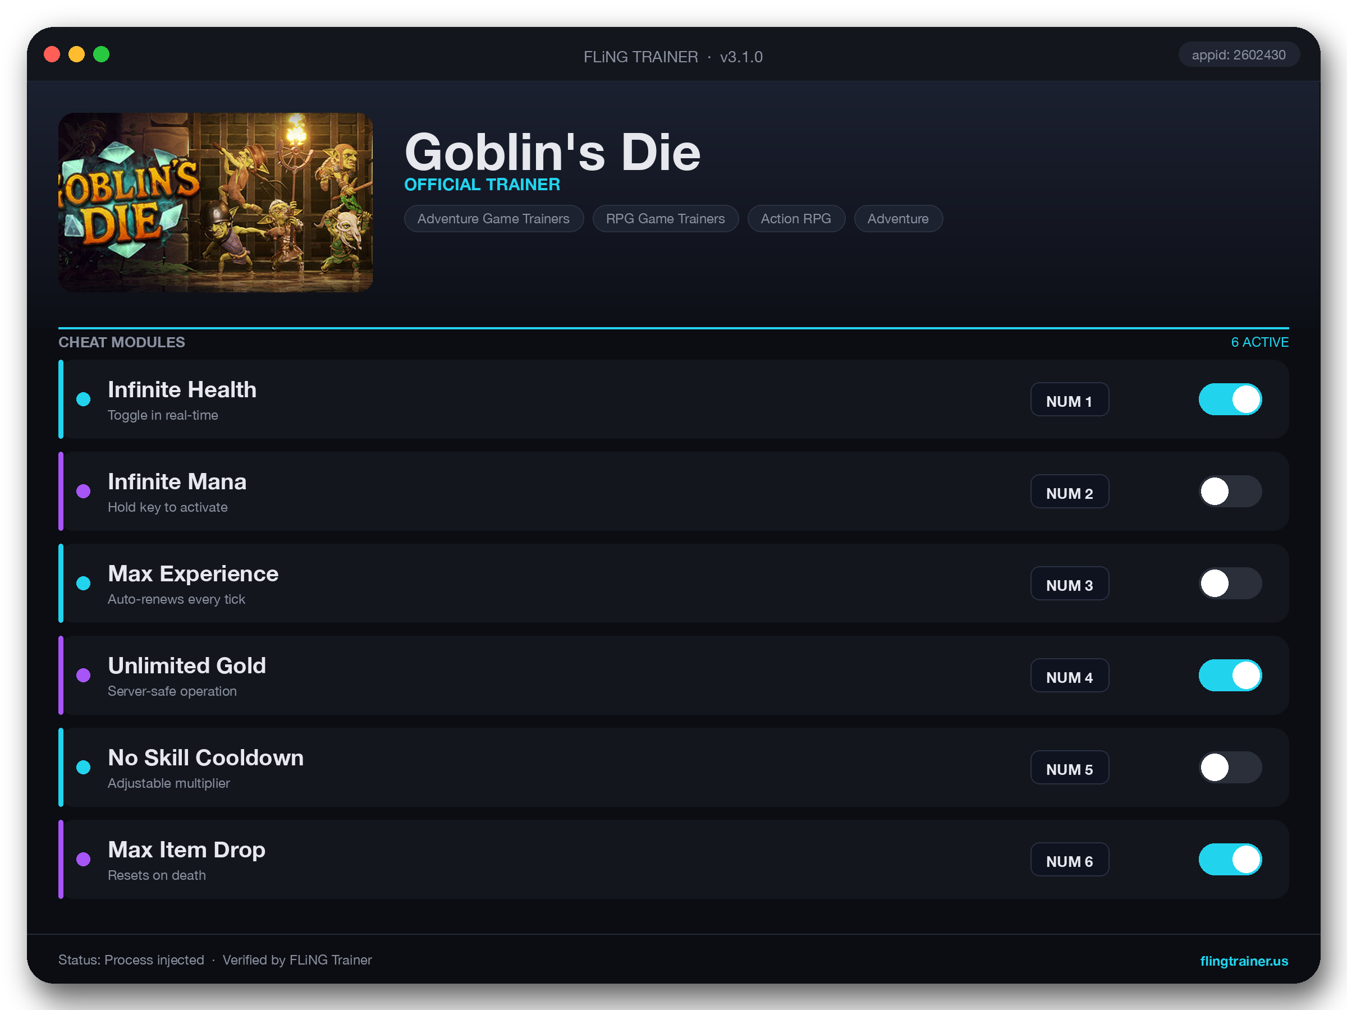Click the NUM 2 hotkey button

1069,492
